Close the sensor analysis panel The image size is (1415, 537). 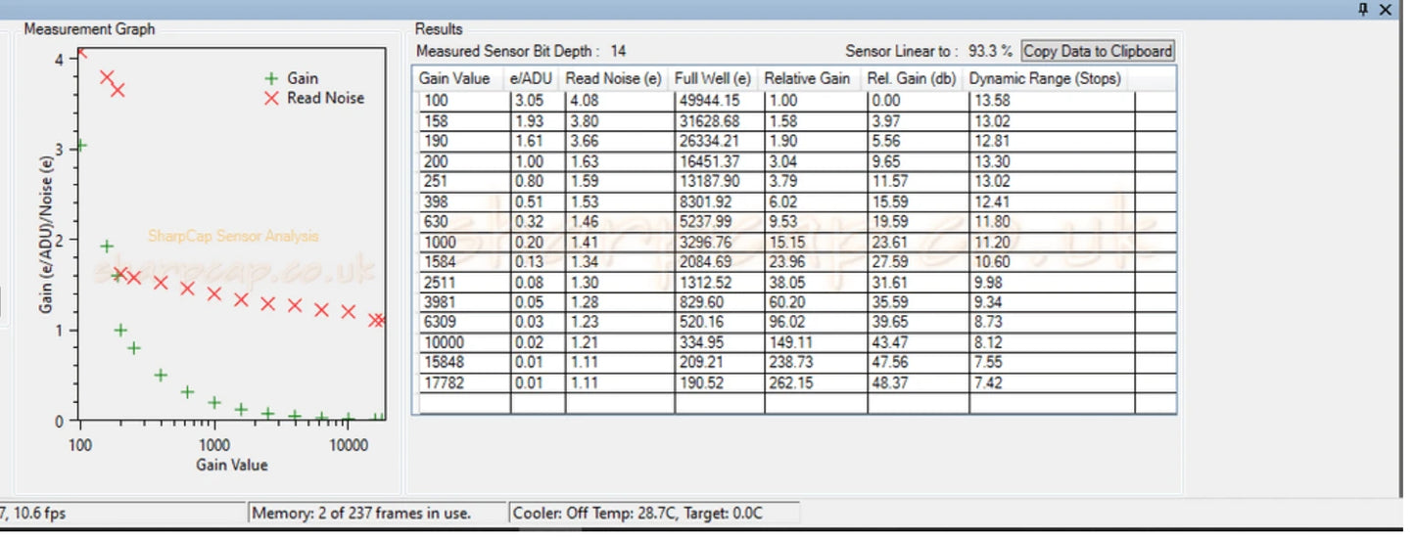tap(1386, 9)
